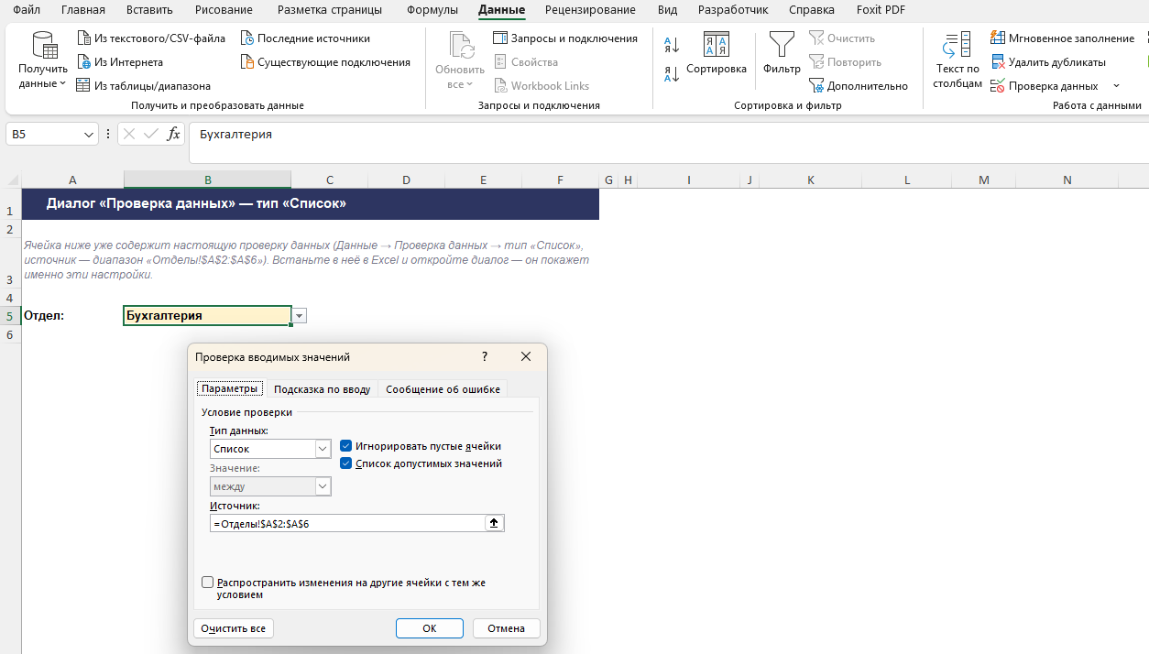Click Удалить дубликаты remove duplicates
This screenshot has width=1149, height=654.
[x=1048, y=62]
